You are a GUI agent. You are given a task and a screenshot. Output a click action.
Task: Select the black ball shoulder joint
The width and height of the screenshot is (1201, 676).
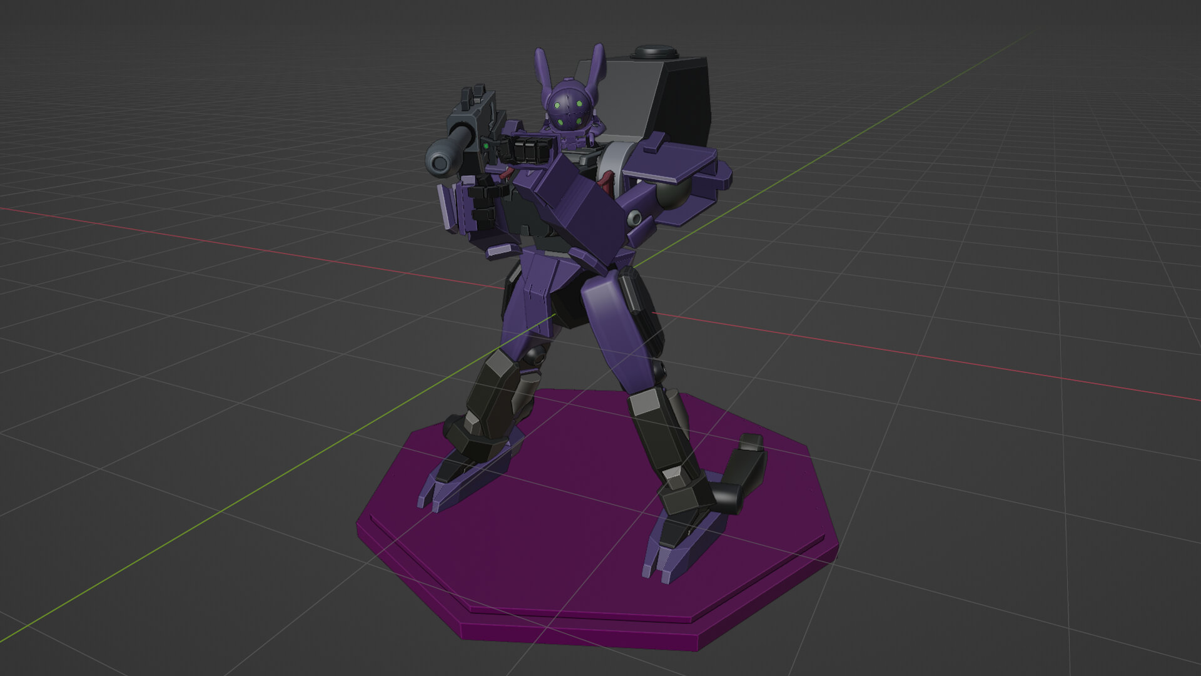point(674,195)
